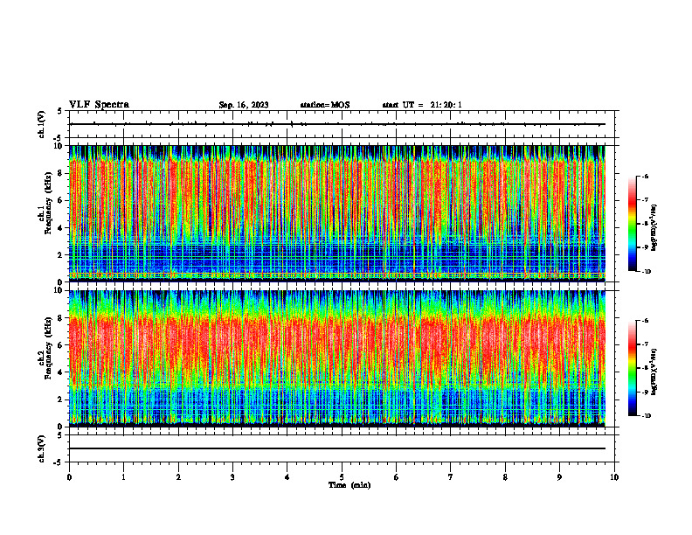
Task: Click inside the ch.1 spectrogram panel
Action: [x=337, y=213]
